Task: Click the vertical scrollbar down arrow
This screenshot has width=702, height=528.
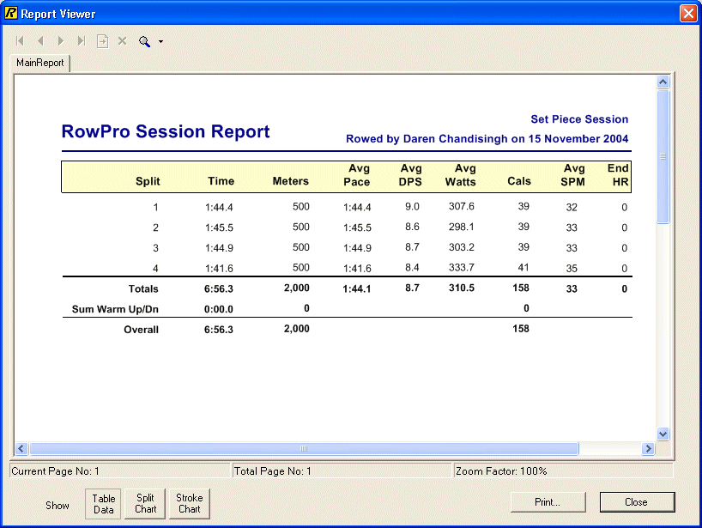Action: [x=663, y=434]
